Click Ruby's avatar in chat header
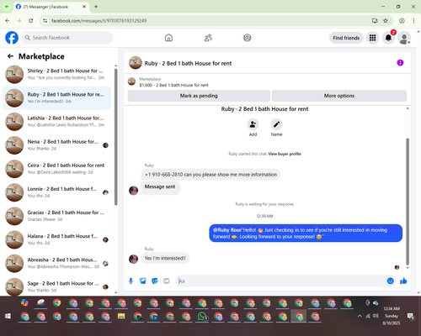Screen dimensions: 421x336 click(x=136, y=63)
